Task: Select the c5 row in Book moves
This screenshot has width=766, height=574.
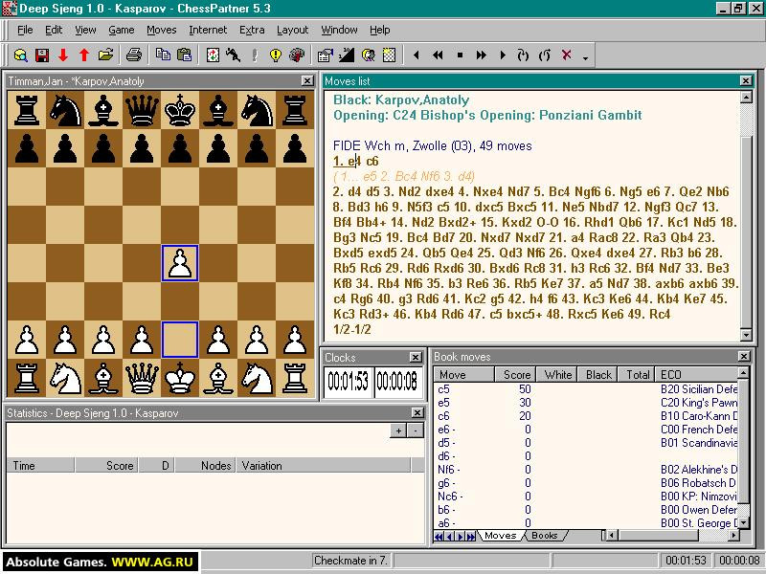Action: click(x=585, y=389)
